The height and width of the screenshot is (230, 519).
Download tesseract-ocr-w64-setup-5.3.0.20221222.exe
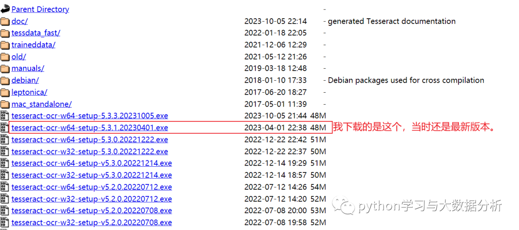point(90,140)
